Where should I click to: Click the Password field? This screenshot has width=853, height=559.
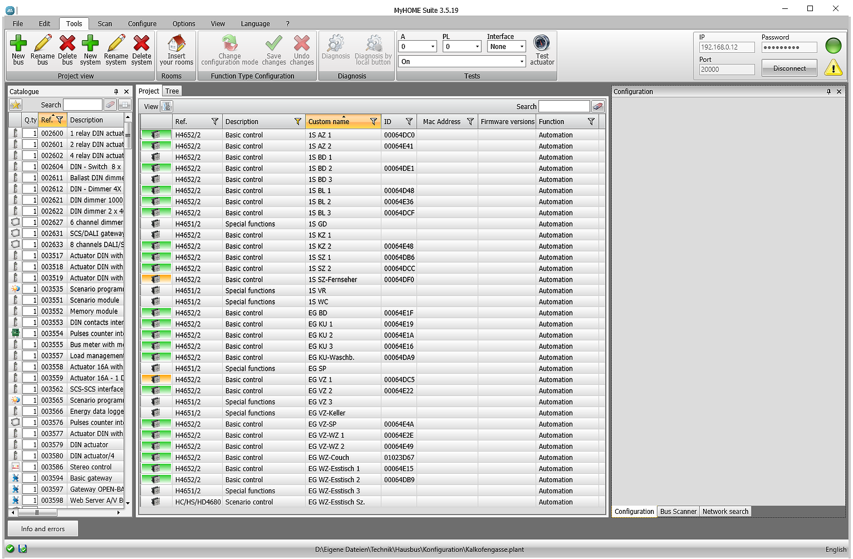(x=789, y=47)
